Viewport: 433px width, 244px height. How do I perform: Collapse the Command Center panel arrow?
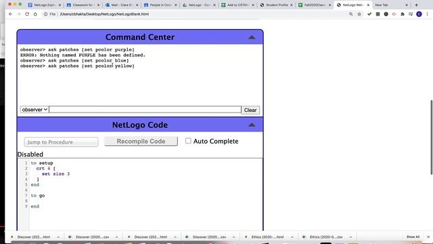click(x=252, y=37)
